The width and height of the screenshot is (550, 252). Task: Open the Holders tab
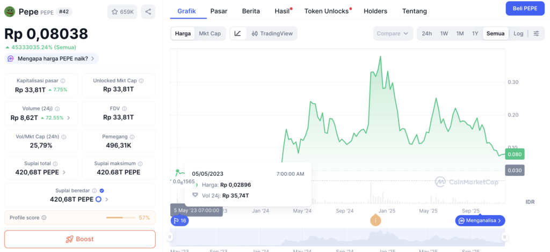click(x=375, y=11)
